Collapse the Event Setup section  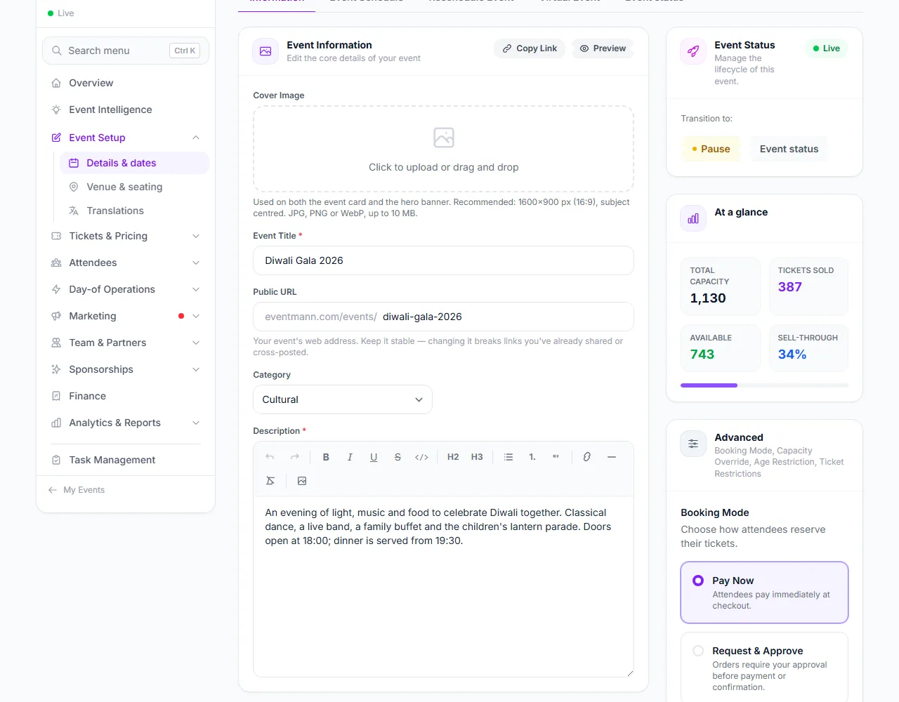(x=126, y=138)
